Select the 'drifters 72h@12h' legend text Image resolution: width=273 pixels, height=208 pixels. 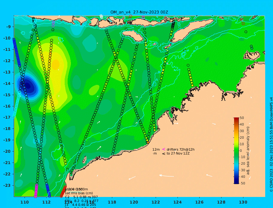[x=181, y=149]
